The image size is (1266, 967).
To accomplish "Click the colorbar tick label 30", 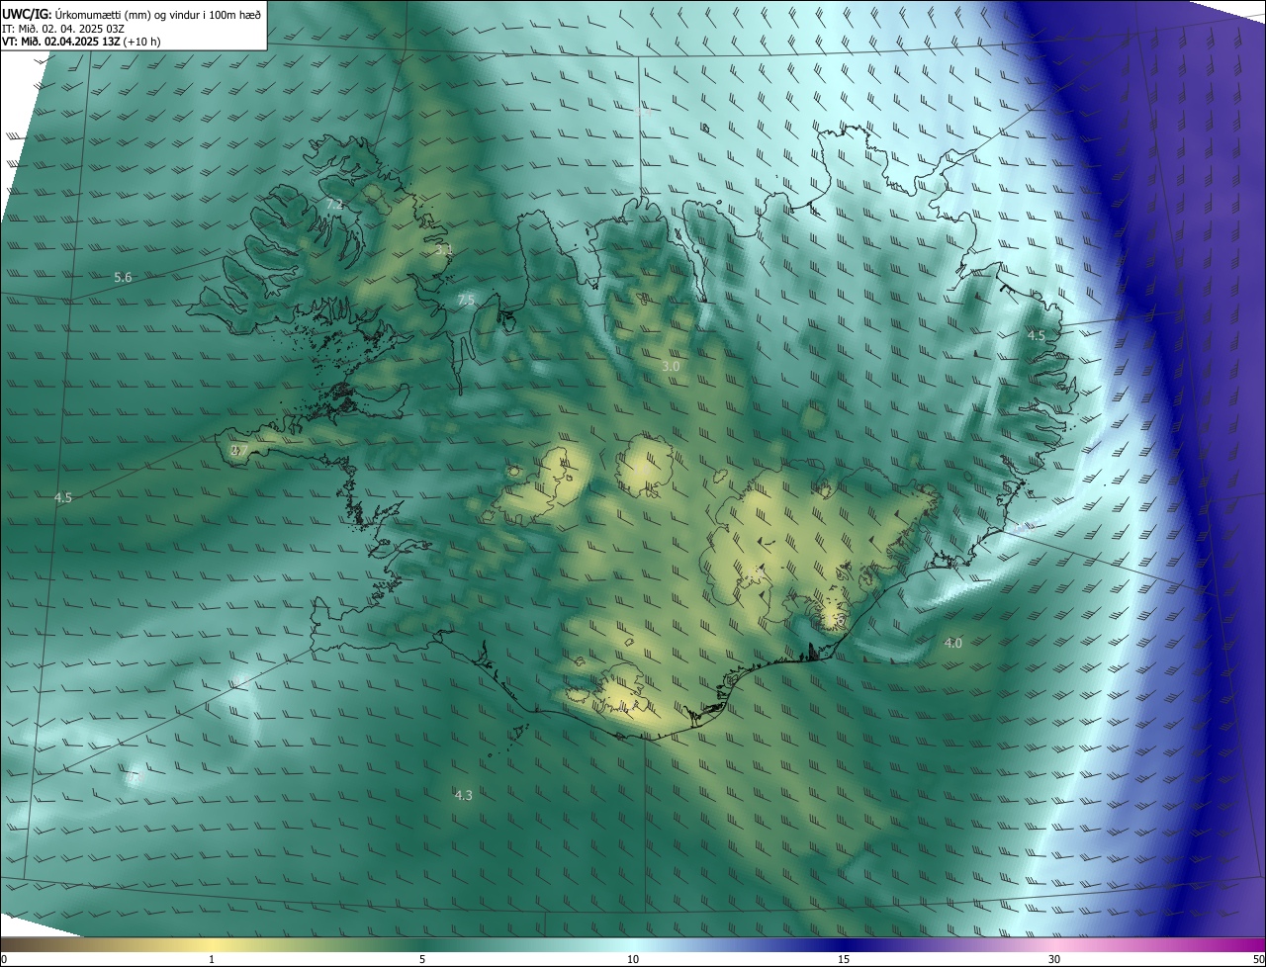I will point(1054,959).
